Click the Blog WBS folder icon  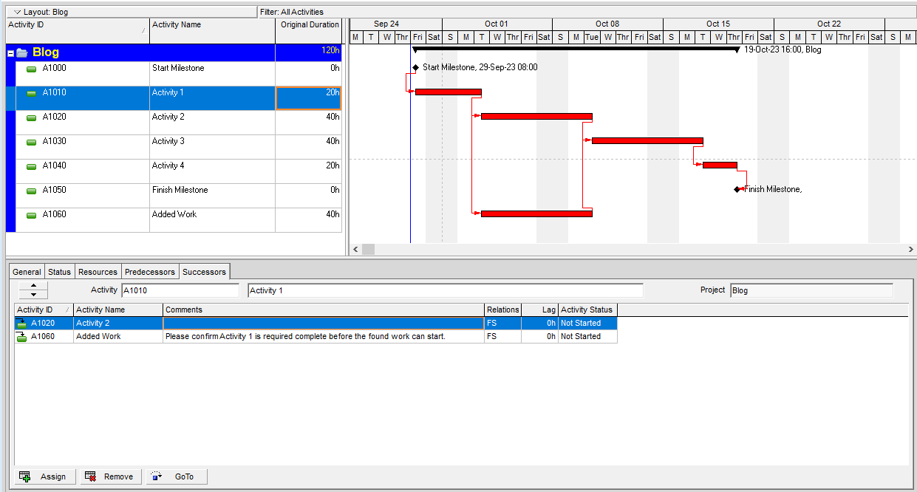(x=22, y=52)
